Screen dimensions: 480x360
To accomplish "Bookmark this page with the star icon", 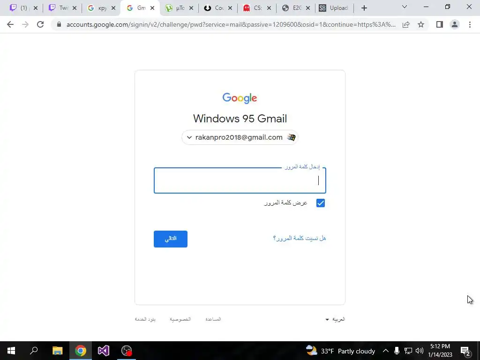I will pyautogui.click(x=421, y=24).
